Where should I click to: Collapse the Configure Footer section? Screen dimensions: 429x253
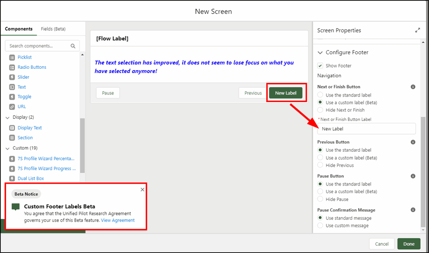(x=320, y=53)
